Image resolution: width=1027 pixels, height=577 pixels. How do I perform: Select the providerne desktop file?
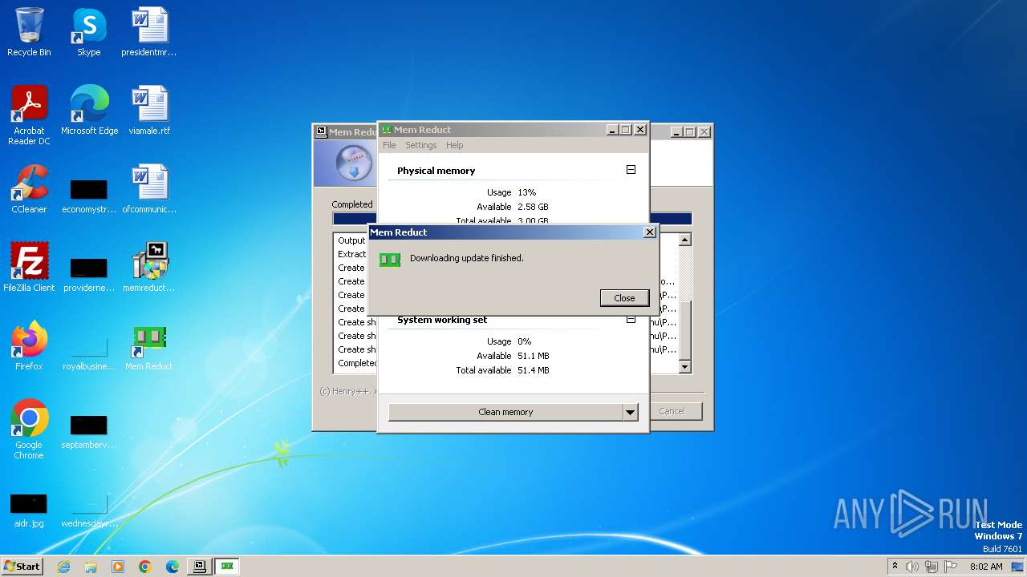click(88, 275)
